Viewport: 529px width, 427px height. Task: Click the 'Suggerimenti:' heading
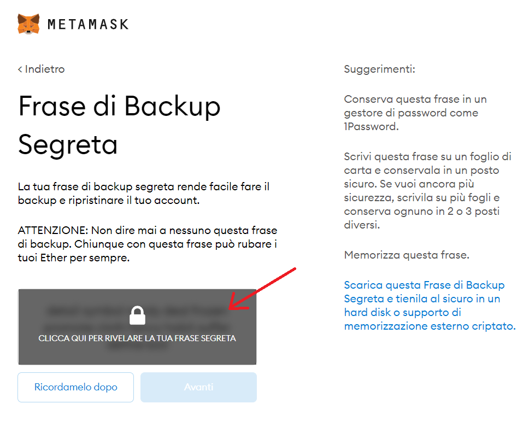coord(380,69)
